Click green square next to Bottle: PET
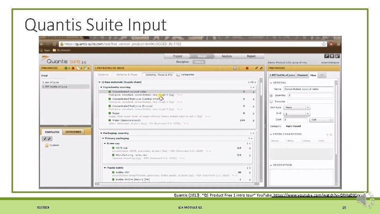This screenshot has height=214, width=380. (x=113, y=172)
